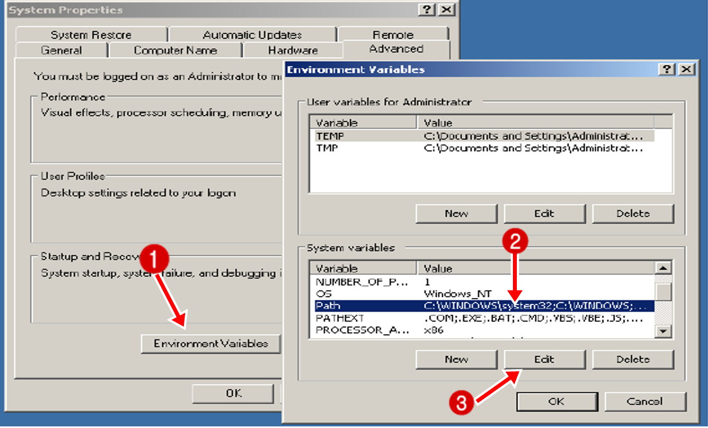
Task: Click Edit under System variables
Action: click(x=544, y=359)
